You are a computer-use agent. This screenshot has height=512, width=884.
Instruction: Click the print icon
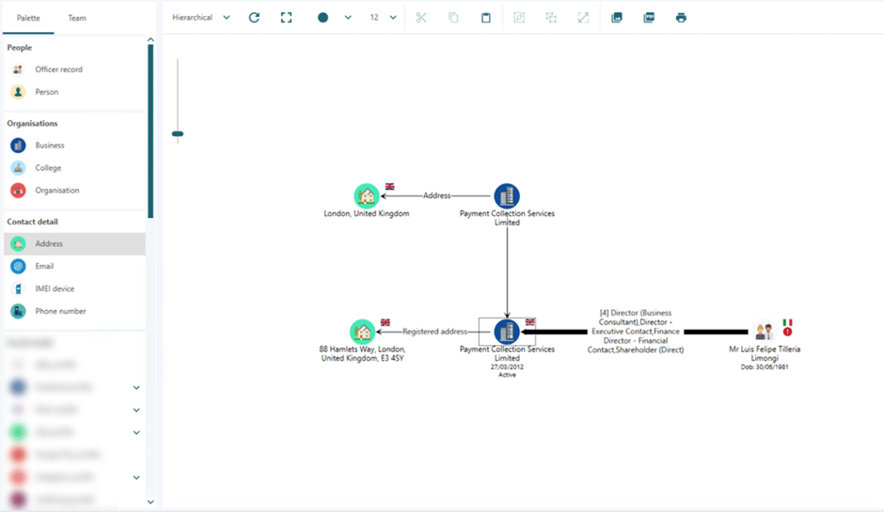click(681, 18)
